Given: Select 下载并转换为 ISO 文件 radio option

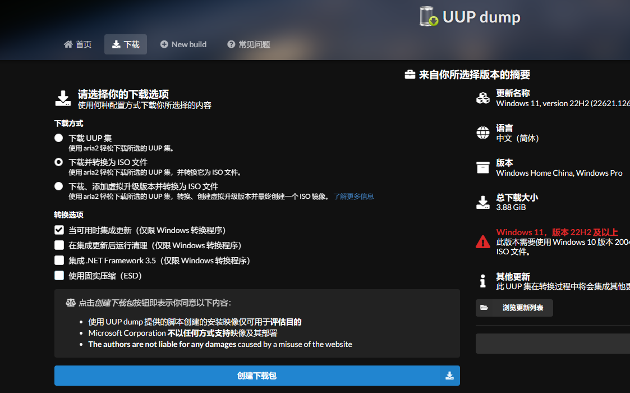Looking at the screenshot, I should tap(59, 162).
